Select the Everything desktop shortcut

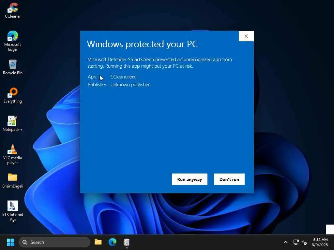(x=13, y=95)
